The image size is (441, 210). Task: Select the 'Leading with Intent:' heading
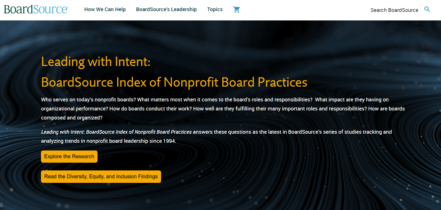96,62
